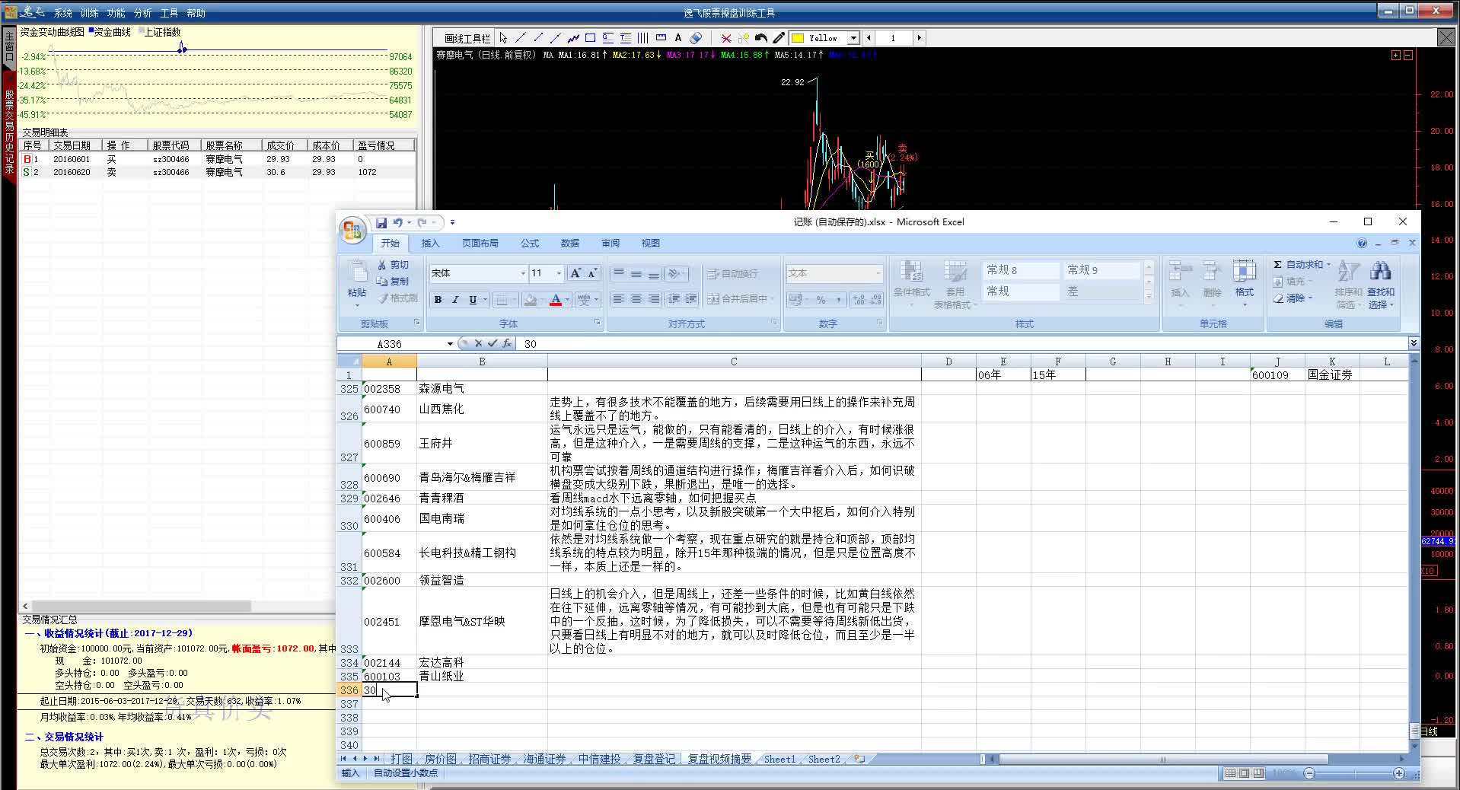Toggle italic formatting in Excel

pos(455,300)
